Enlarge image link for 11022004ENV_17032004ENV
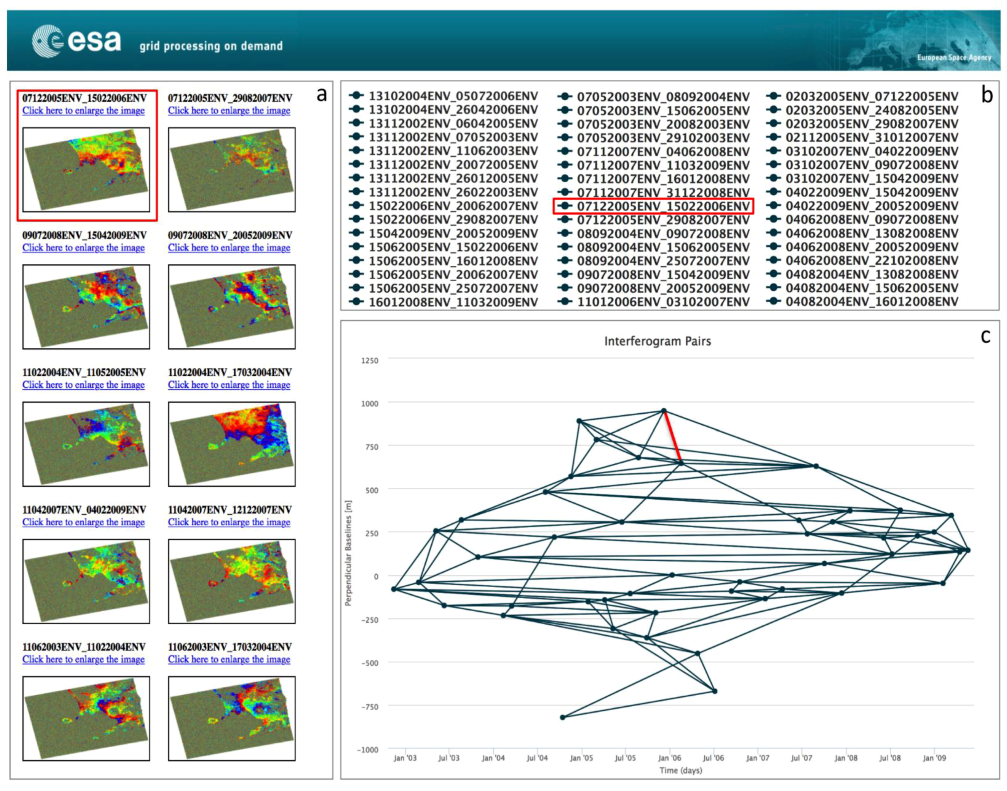 pyautogui.click(x=229, y=385)
